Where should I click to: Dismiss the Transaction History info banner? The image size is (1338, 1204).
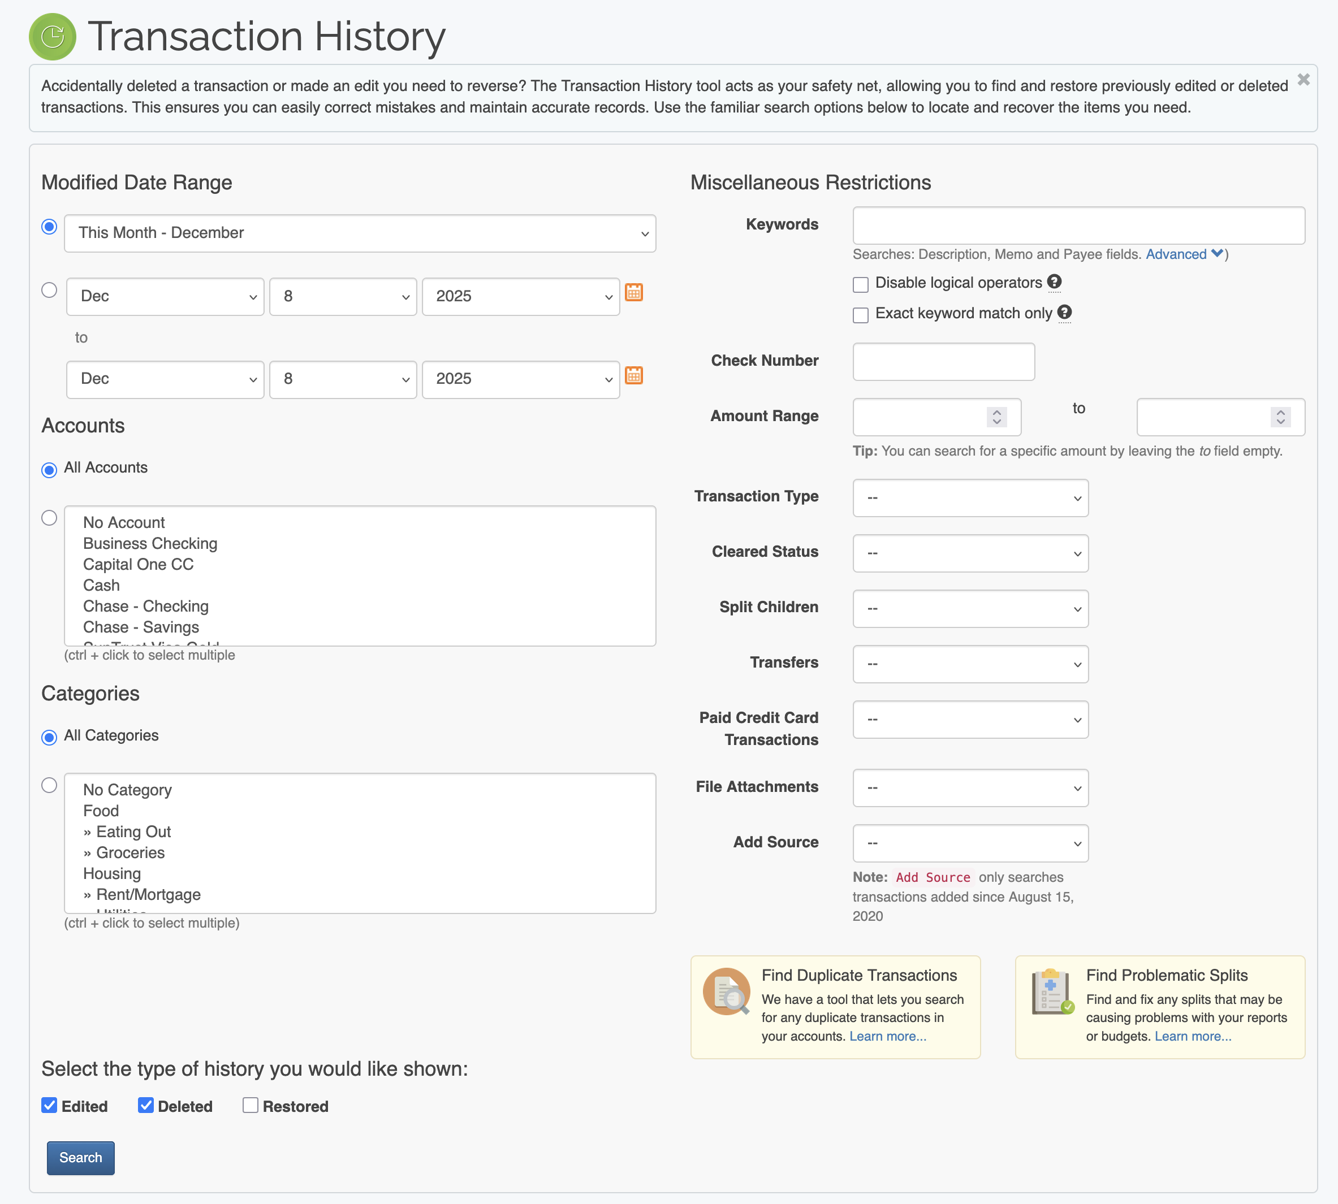(x=1303, y=80)
